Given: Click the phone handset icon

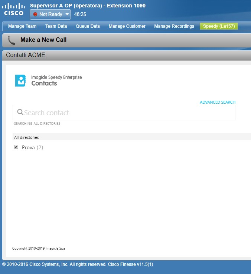Looking at the screenshot, I should [12, 40].
